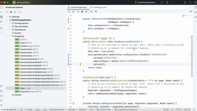This screenshot has height=111, width=197.
Task: Expand the Security Roles node
Action: click(x=10, y=27)
